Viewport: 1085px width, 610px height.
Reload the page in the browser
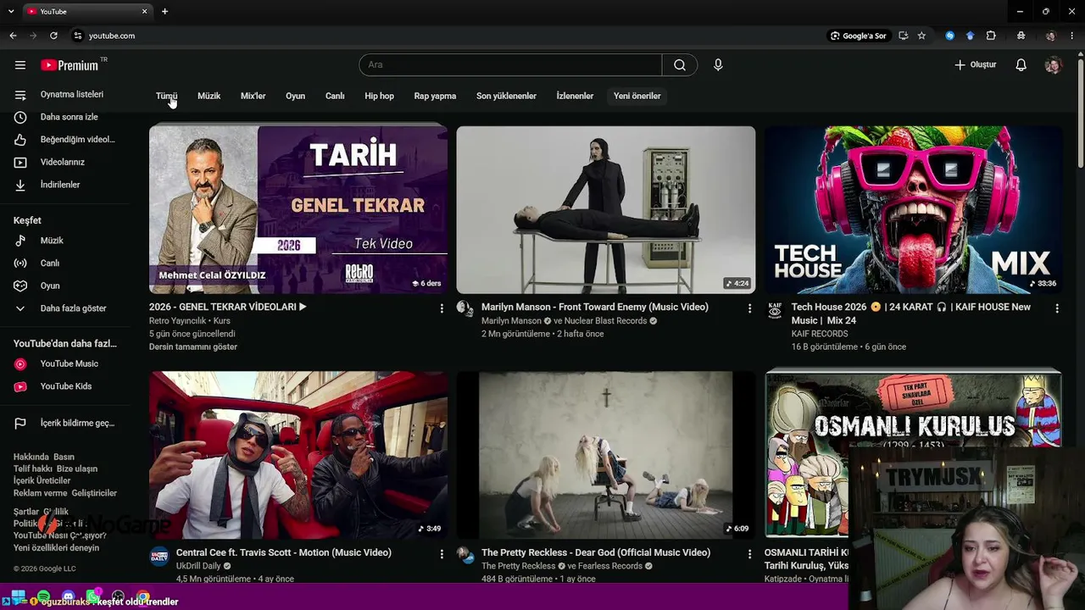click(x=53, y=36)
